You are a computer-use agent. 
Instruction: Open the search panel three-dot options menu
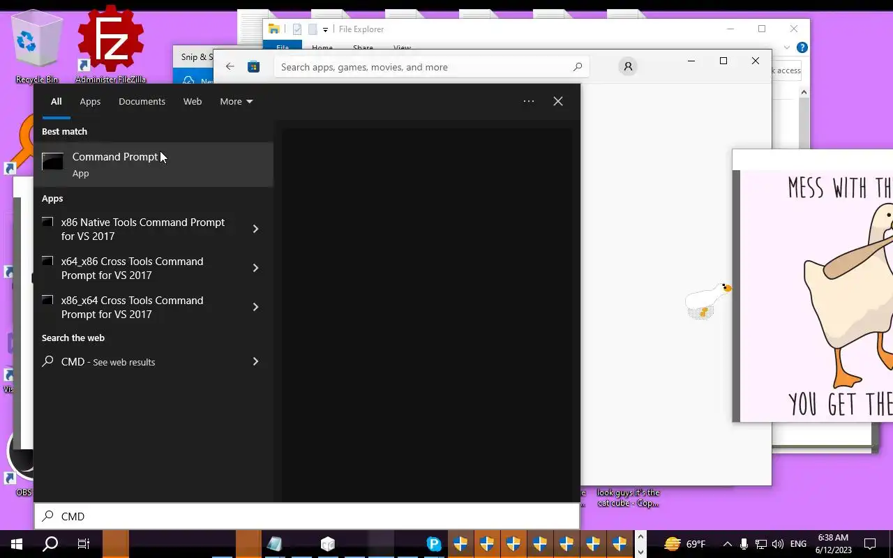pos(529,101)
